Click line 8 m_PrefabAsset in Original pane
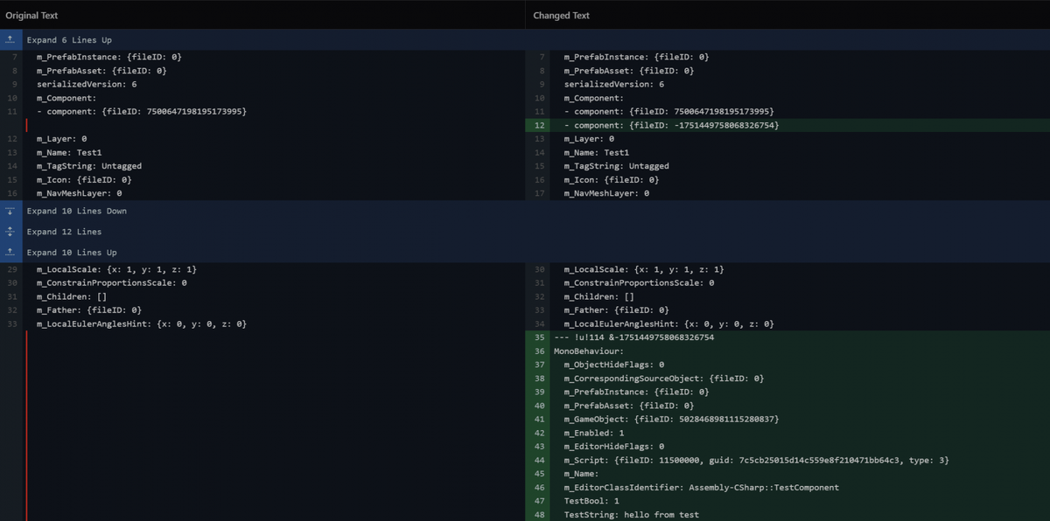1050x521 pixels. click(101, 71)
